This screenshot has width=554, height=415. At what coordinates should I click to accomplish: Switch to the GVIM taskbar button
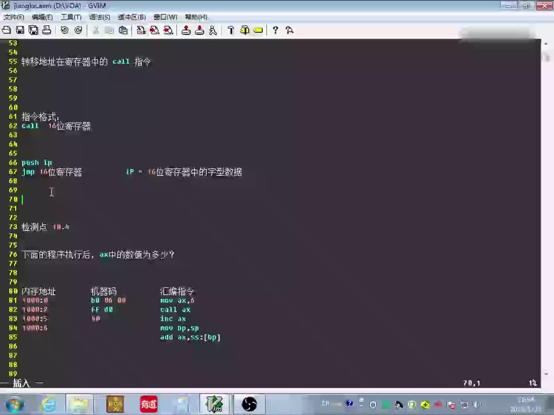click(x=215, y=404)
